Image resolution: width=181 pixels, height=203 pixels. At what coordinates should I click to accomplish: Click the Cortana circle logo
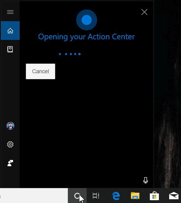(87, 20)
